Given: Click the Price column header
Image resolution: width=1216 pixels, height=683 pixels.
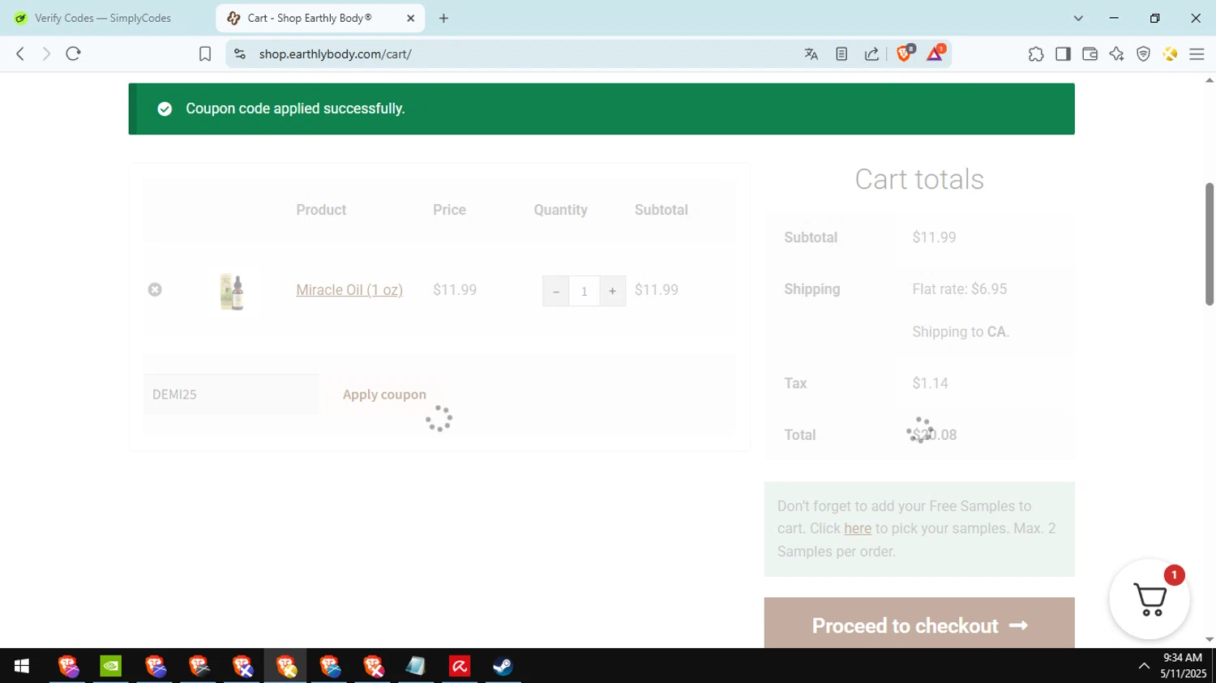Looking at the screenshot, I should [449, 210].
